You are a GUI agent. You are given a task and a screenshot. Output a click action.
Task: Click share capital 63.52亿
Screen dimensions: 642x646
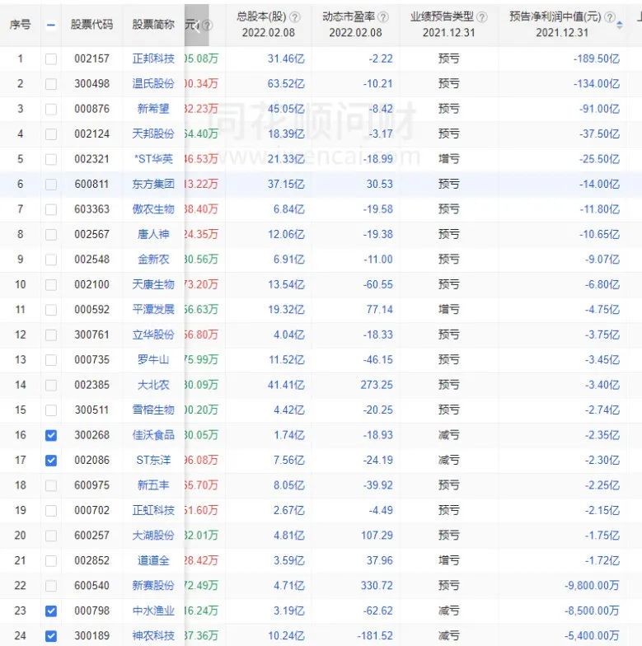pos(286,84)
